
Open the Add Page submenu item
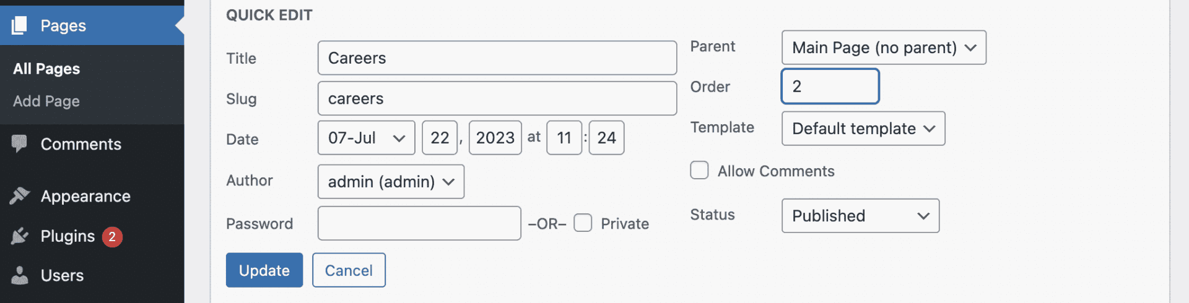pyautogui.click(x=46, y=101)
